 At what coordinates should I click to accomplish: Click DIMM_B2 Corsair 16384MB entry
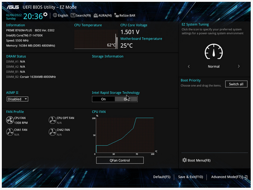(31, 77)
